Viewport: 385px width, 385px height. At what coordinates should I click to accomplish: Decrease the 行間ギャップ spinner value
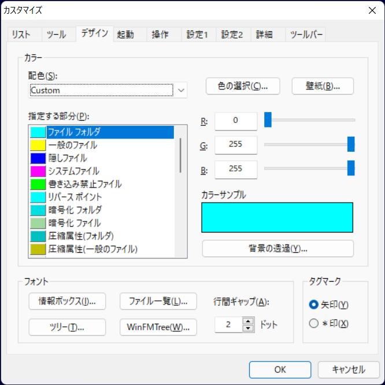[x=249, y=328]
